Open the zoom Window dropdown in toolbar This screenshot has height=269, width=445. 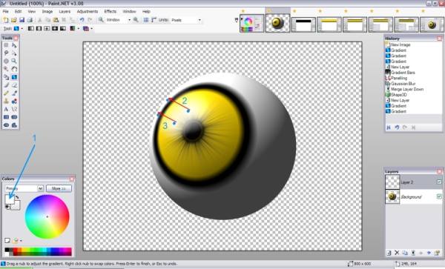tap(119, 20)
